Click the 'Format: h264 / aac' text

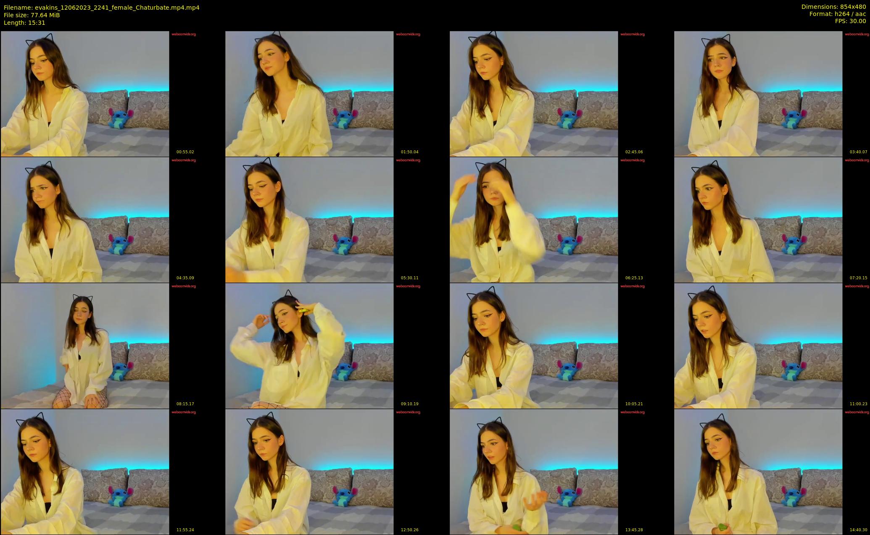[838, 14]
